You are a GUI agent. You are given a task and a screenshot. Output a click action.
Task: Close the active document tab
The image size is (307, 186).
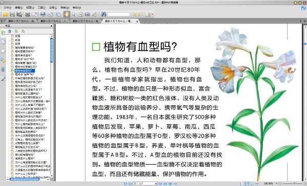coord(137,21)
